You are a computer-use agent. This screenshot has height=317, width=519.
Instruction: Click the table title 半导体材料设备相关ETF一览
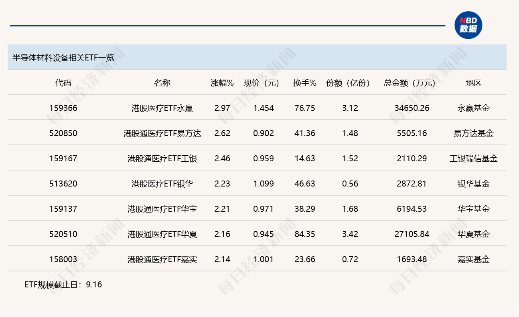tap(63, 57)
